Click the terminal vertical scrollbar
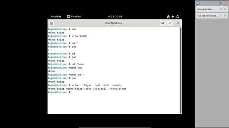Screen dimensions: 229x128 pyautogui.click(x=181, y=70)
